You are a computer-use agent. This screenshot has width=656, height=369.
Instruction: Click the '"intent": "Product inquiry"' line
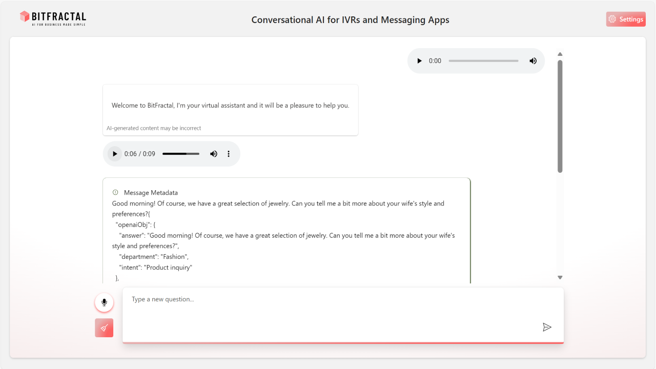pyautogui.click(x=156, y=268)
